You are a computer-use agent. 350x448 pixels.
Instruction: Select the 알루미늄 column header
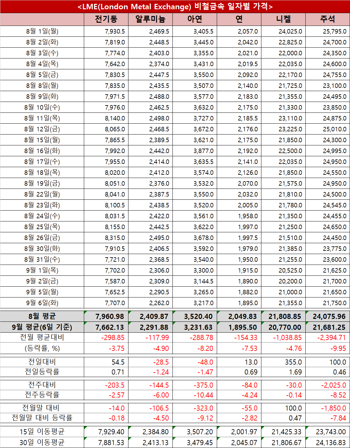click(x=150, y=19)
